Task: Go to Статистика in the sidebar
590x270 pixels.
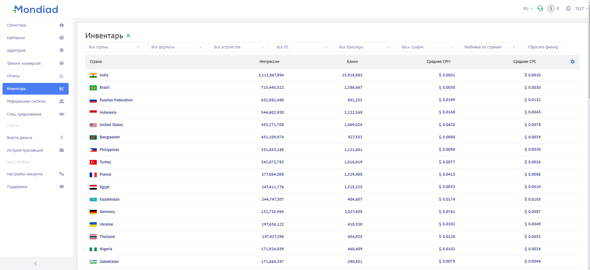Action: pyautogui.click(x=16, y=25)
